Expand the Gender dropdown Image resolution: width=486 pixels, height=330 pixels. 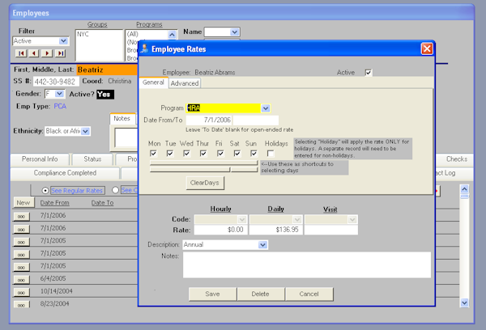tap(59, 94)
